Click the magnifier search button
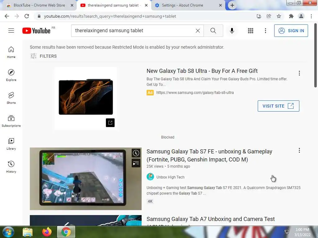Screen dimensions: 318x238 click(213, 31)
